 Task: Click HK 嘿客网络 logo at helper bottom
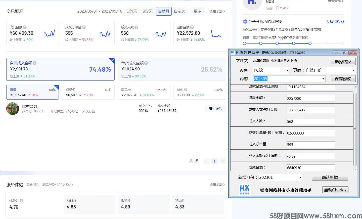click(245, 190)
